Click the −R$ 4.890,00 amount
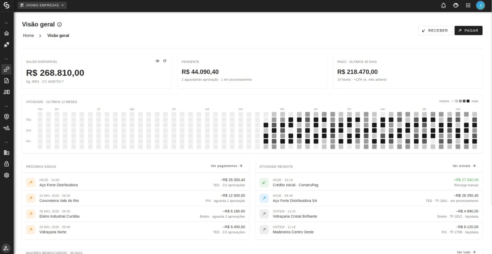Viewport: 492px width, 254px height. 467,211
